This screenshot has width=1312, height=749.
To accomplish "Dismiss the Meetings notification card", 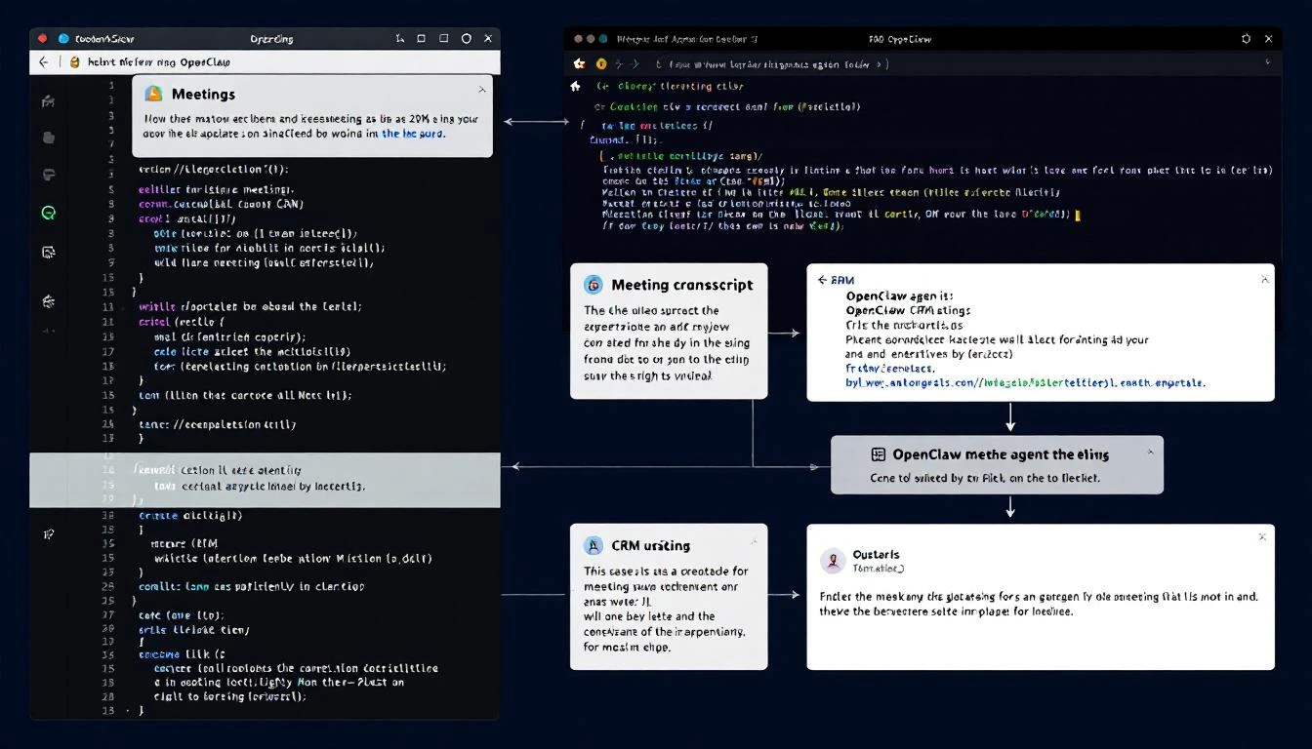I will [x=482, y=88].
